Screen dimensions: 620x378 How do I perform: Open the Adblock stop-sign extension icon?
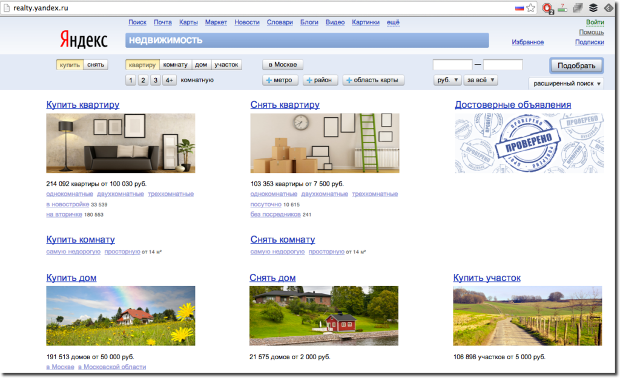click(547, 8)
